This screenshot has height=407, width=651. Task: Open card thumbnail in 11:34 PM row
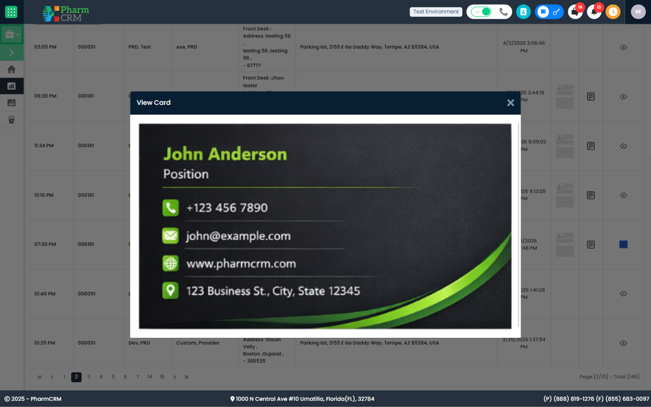(x=565, y=146)
